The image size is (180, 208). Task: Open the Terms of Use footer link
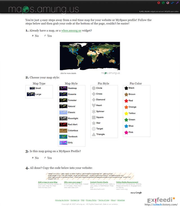click(104, 200)
